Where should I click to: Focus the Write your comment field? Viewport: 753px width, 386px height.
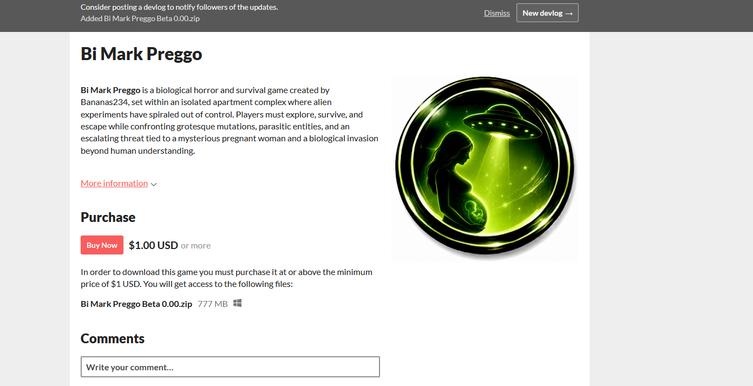pos(230,367)
